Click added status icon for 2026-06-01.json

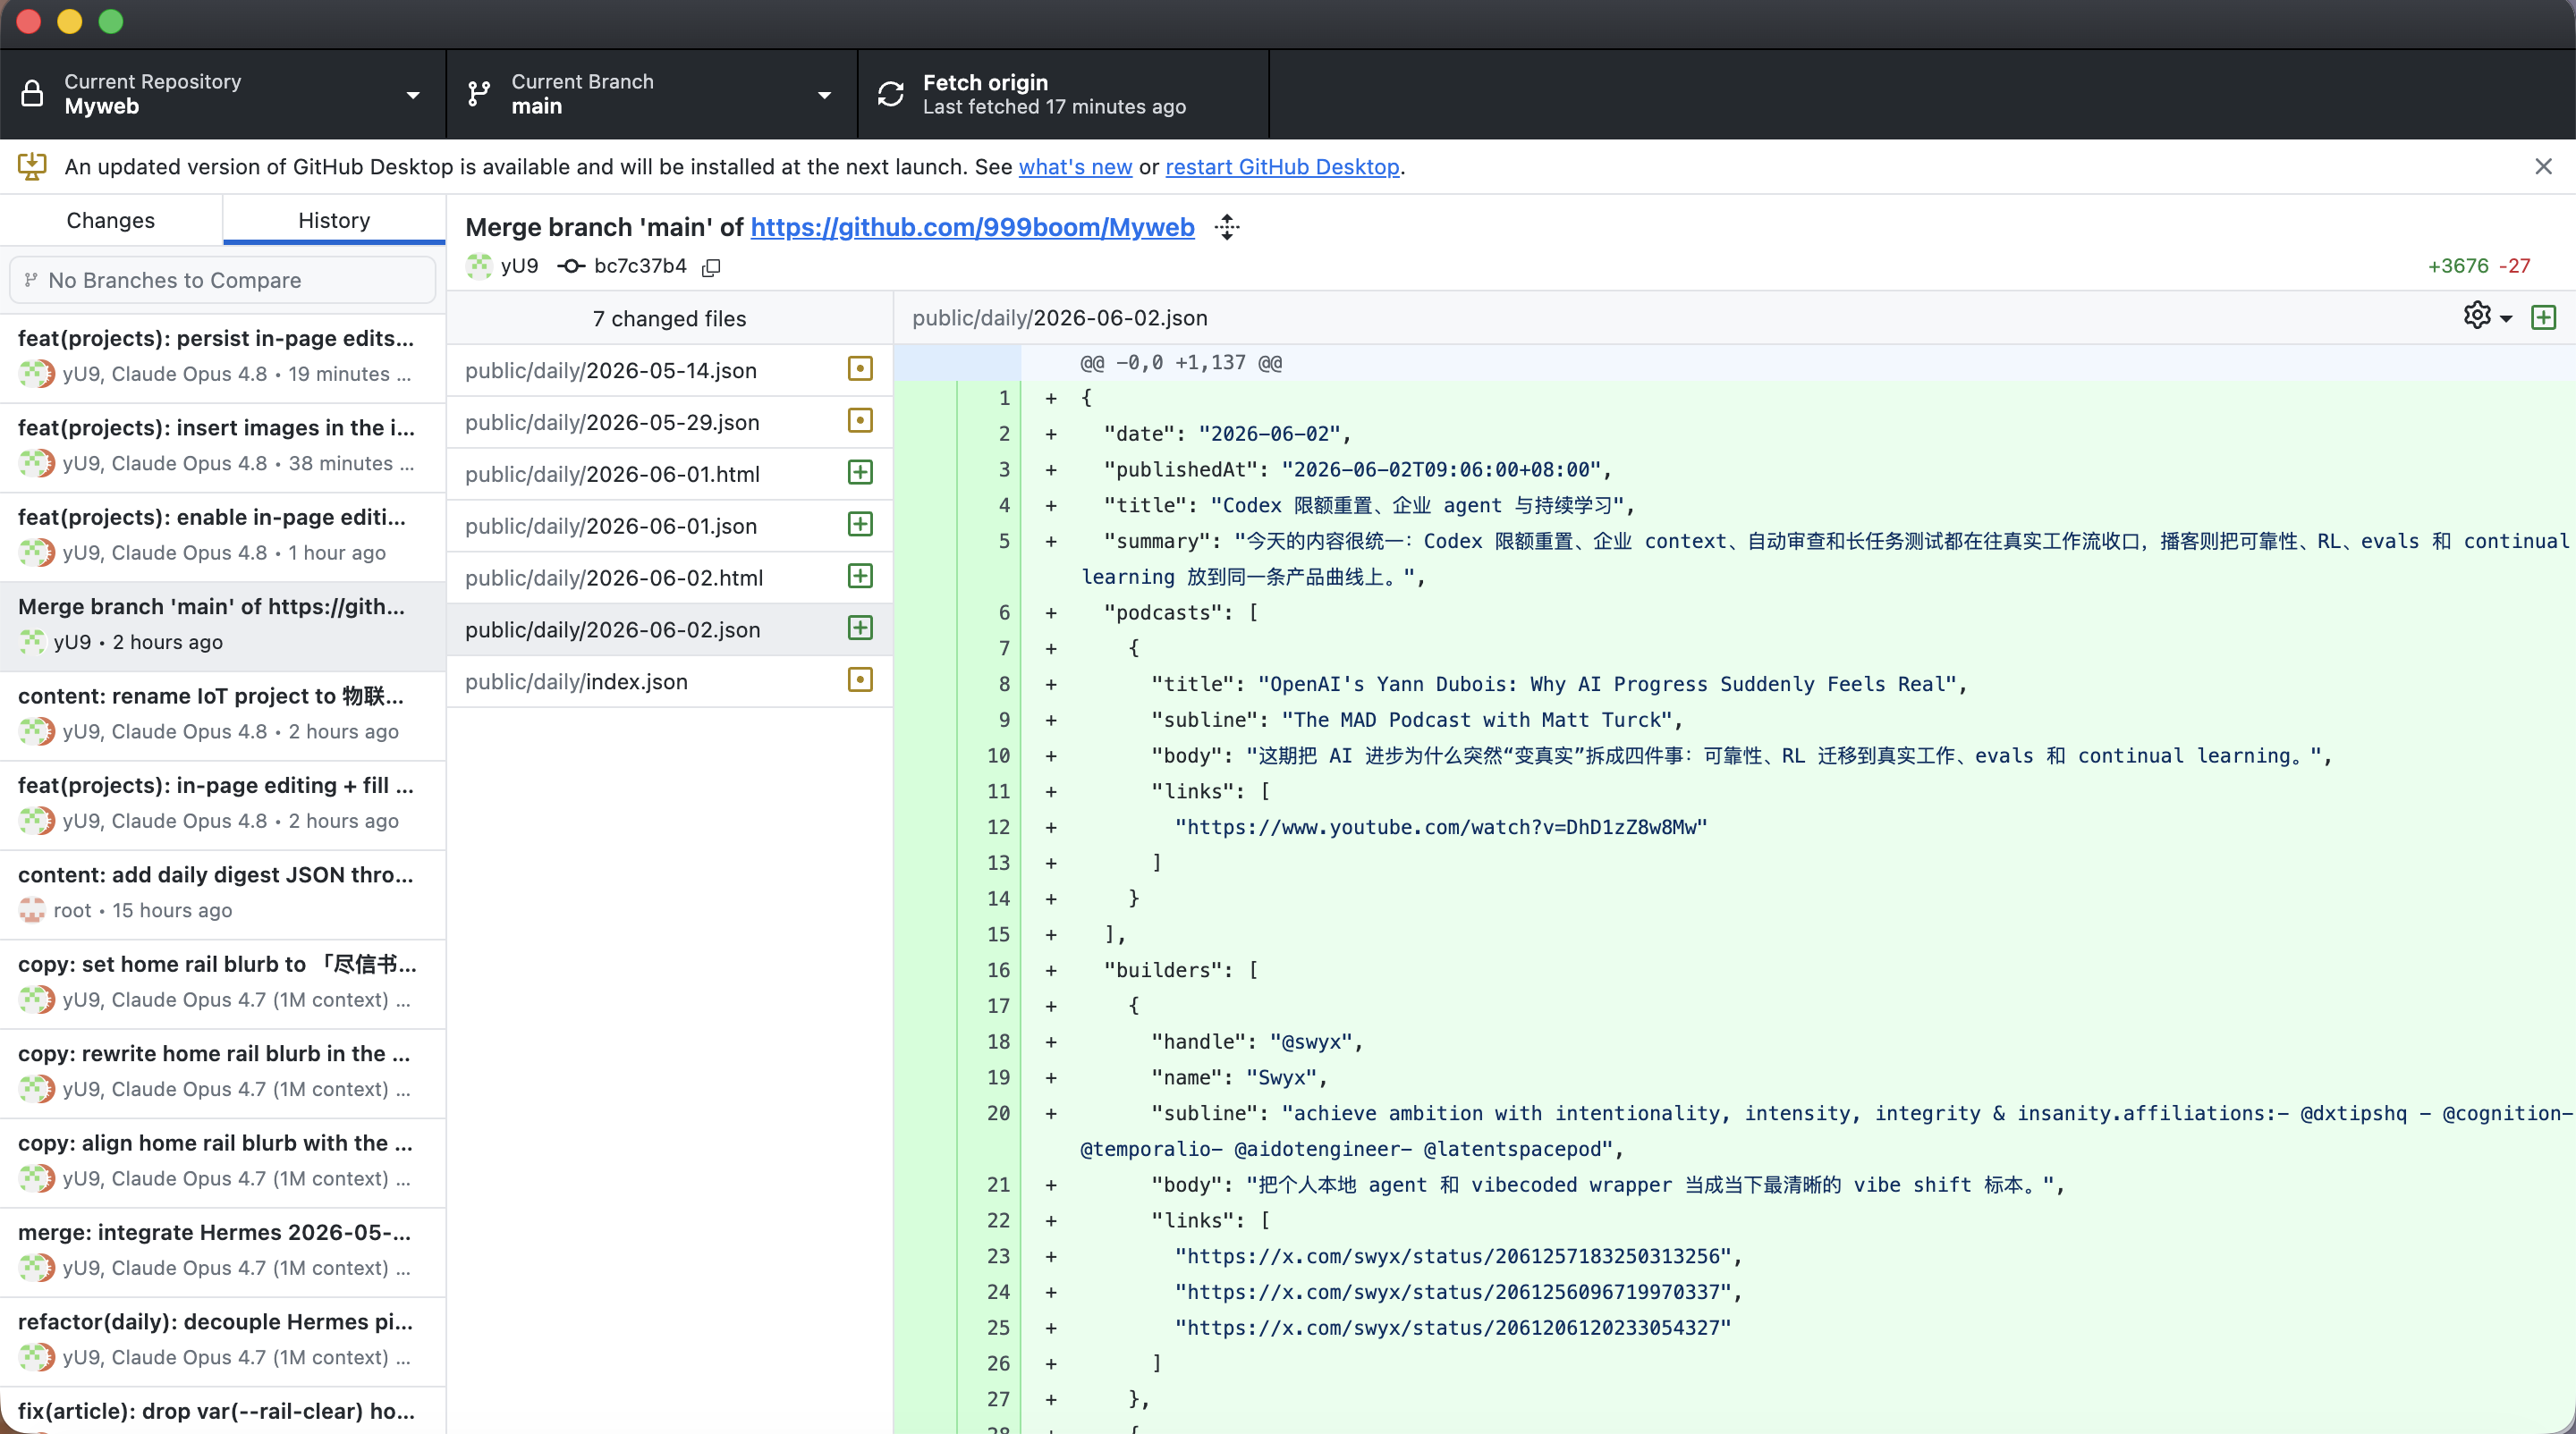click(860, 525)
